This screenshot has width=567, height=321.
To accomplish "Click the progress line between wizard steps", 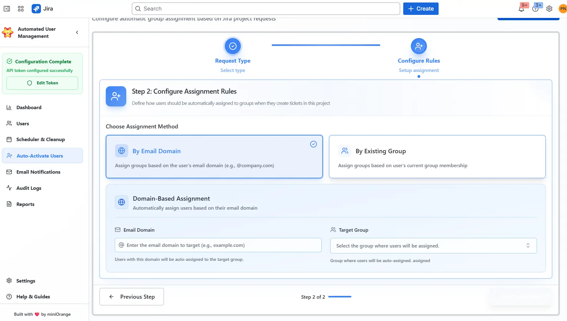I will coord(326,45).
